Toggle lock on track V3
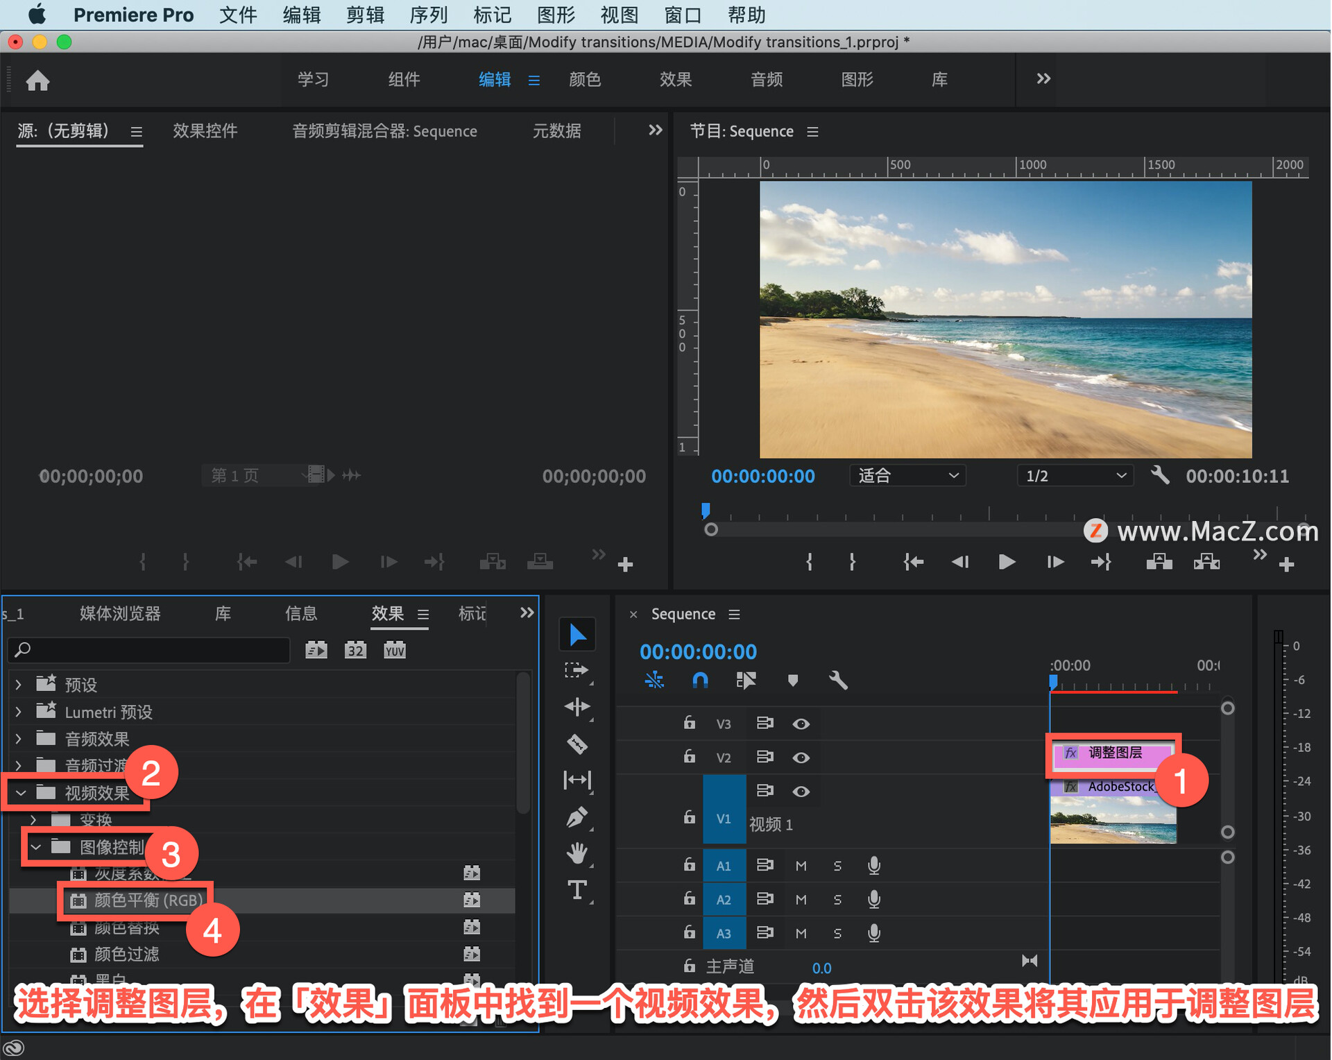The image size is (1332, 1060). pos(689,723)
